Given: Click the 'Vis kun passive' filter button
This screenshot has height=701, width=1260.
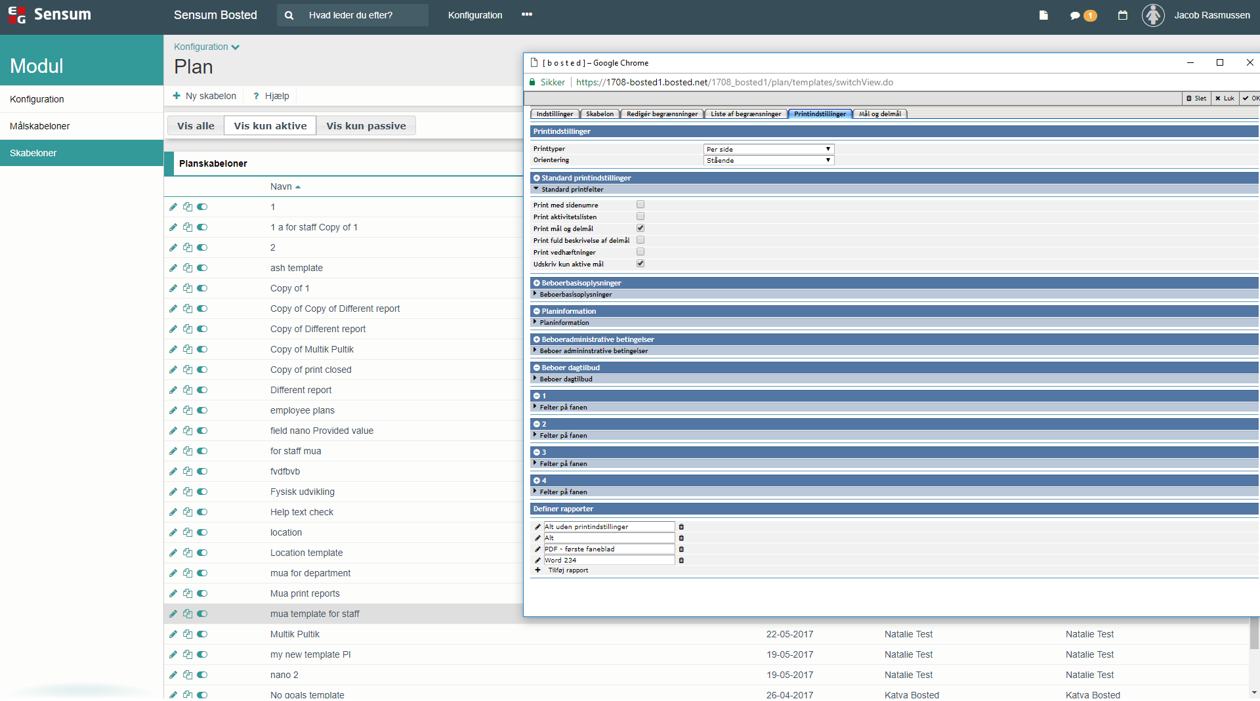Looking at the screenshot, I should tap(366, 126).
